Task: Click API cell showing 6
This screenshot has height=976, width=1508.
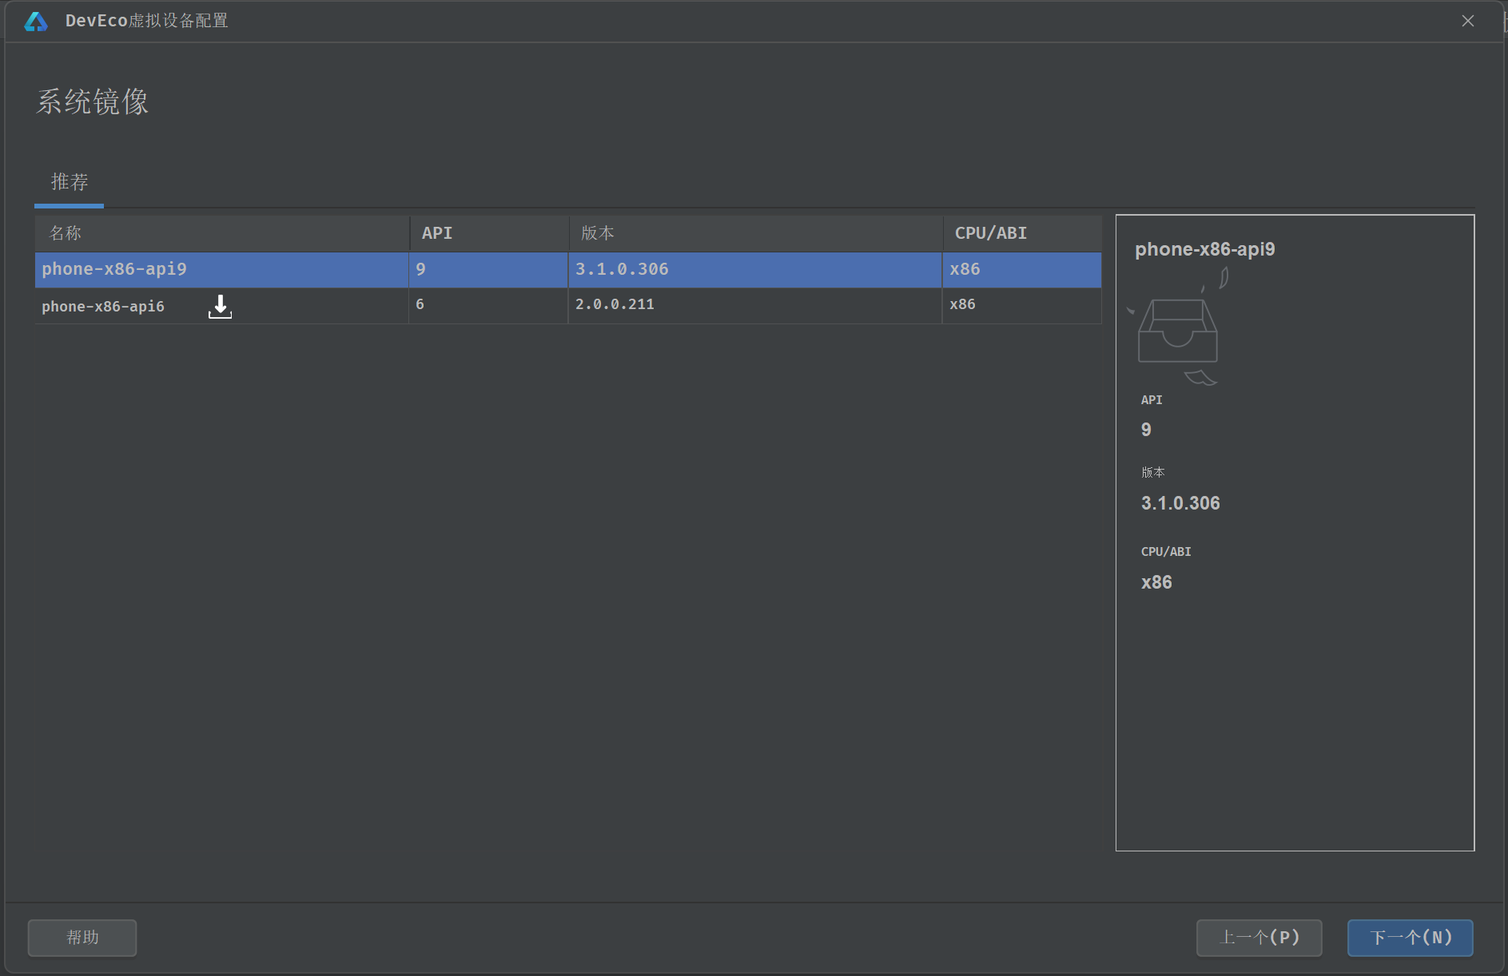Action: [x=488, y=306]
